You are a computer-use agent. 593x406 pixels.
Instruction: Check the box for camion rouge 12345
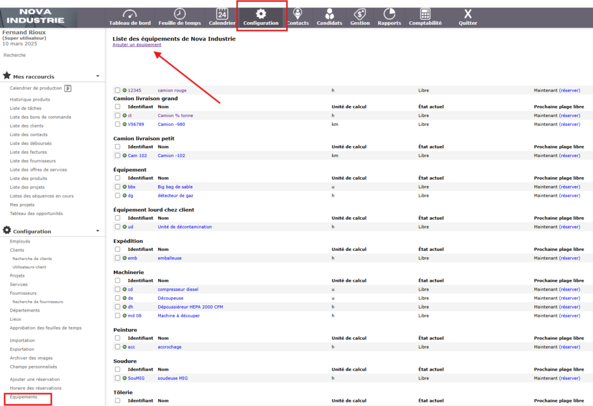118,90
